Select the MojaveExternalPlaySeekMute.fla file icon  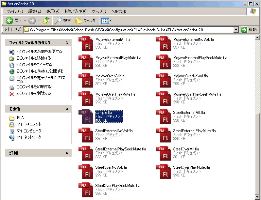coord(164,62)
